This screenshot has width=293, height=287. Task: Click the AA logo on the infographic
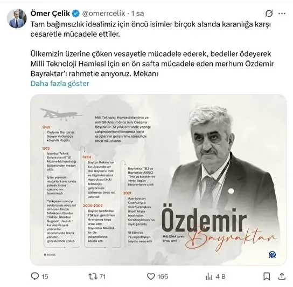(x=272, y=255)
